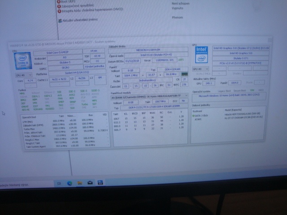
Task: Click the Skylake-S GT1 GPU field
Action: pyautogui.click(x=241, y=58)
